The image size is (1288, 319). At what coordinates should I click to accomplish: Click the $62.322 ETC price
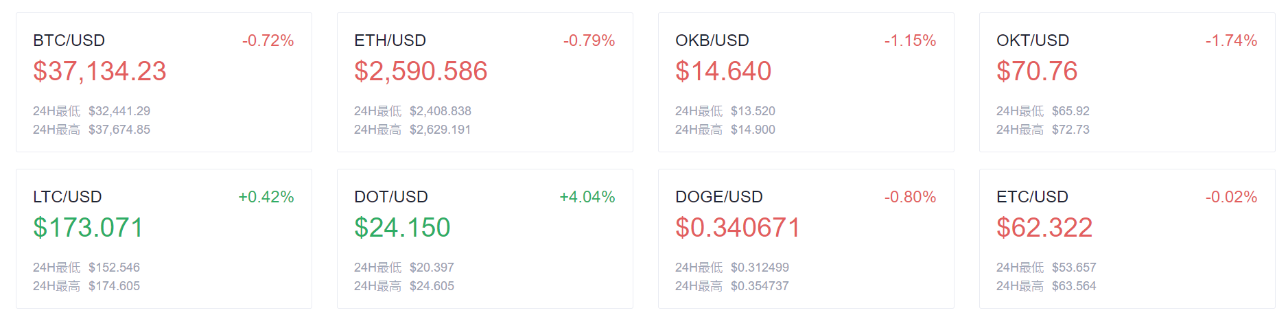coord(1044,228)
